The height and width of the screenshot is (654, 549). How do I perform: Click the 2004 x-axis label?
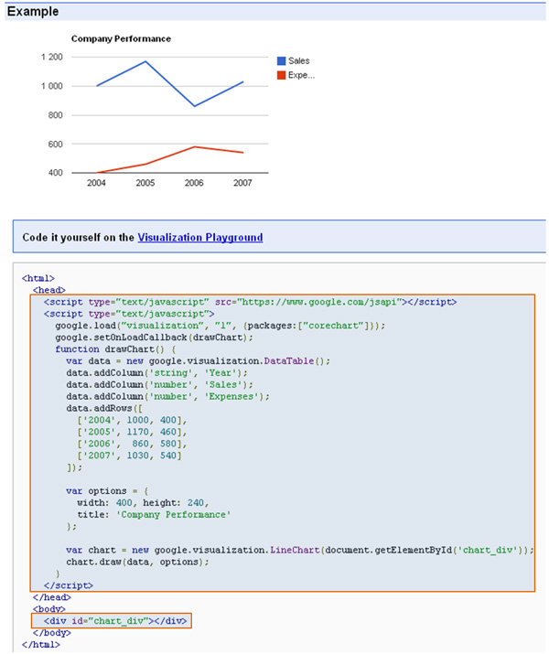[x=96, y=183]
